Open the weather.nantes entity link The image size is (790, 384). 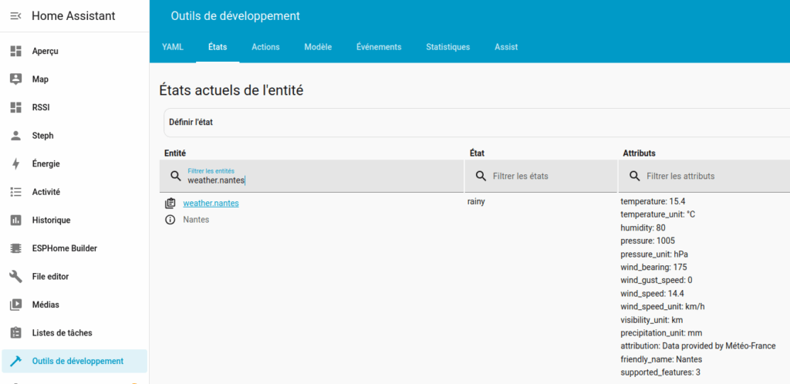211,204
